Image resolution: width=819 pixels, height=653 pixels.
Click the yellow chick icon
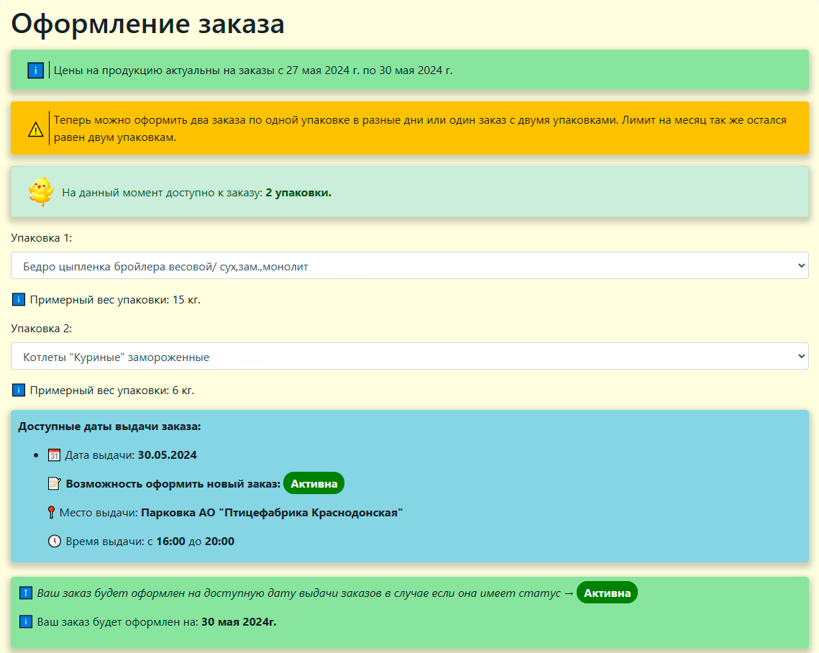[41, 192]
